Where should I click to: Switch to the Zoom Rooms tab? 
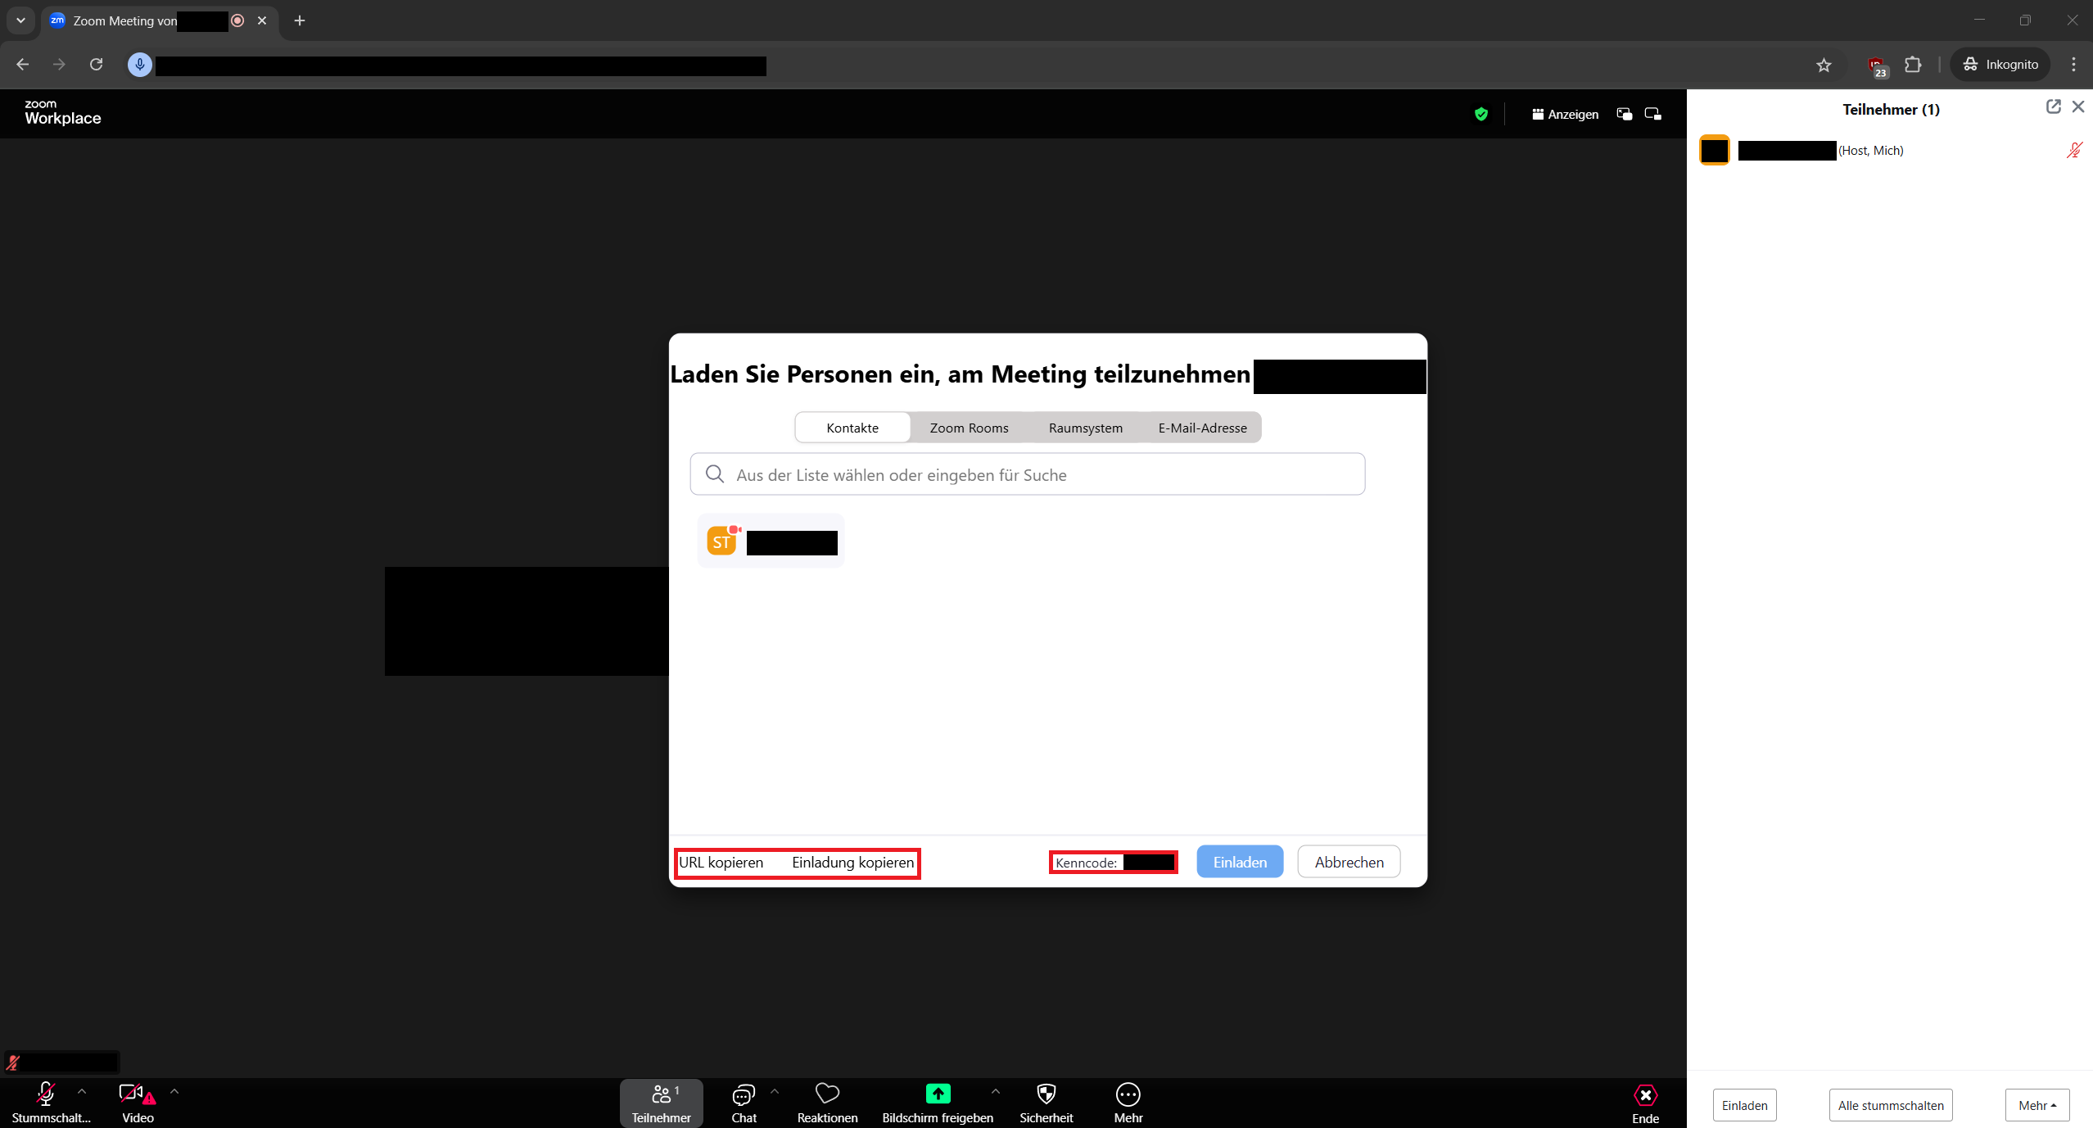pos(969,428)
